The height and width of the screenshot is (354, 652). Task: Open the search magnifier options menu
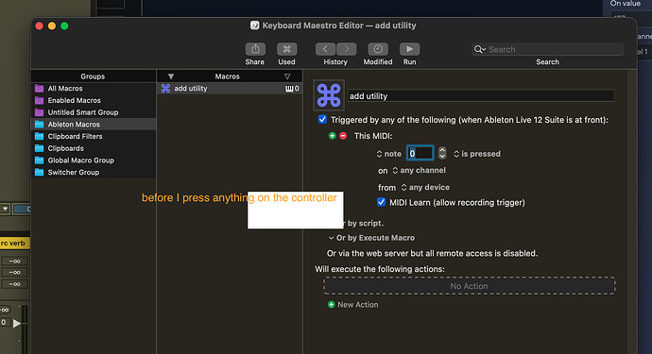click(479, 49)
